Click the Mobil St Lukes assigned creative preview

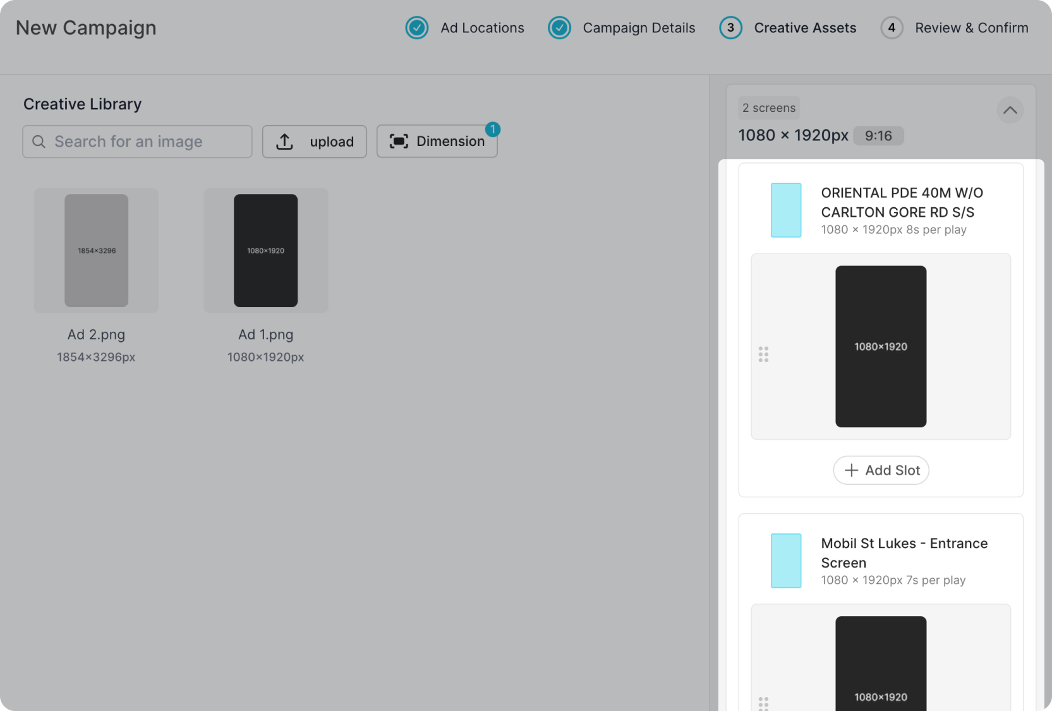881,664
